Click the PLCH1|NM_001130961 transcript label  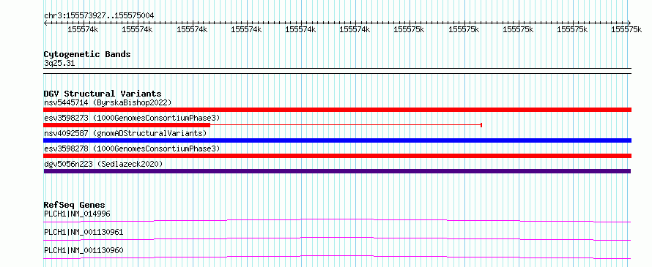pos(84,232)
